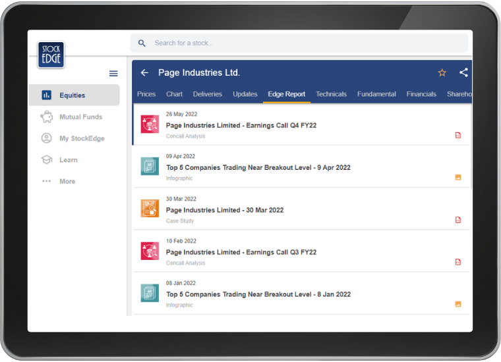Viewport: 501px width, 362px height.
Task: Switch to the Chart tab
Action: click(174, 94)
